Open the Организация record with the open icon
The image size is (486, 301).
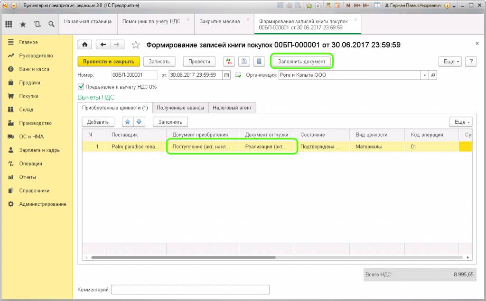(433, 75)
